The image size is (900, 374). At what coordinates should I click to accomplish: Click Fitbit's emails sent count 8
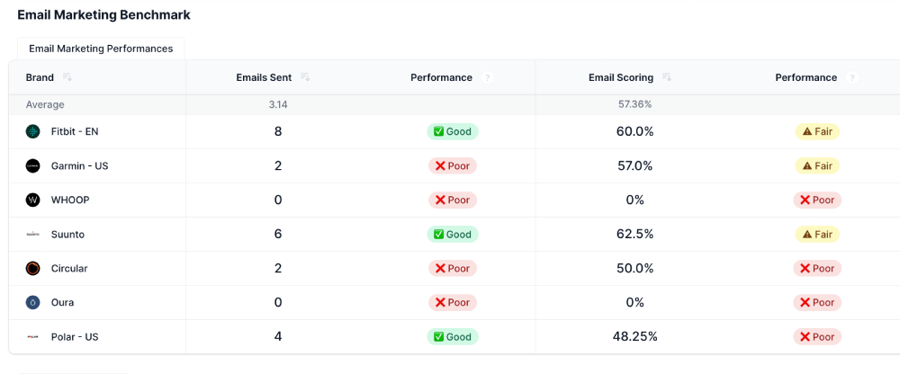[278, 131]
